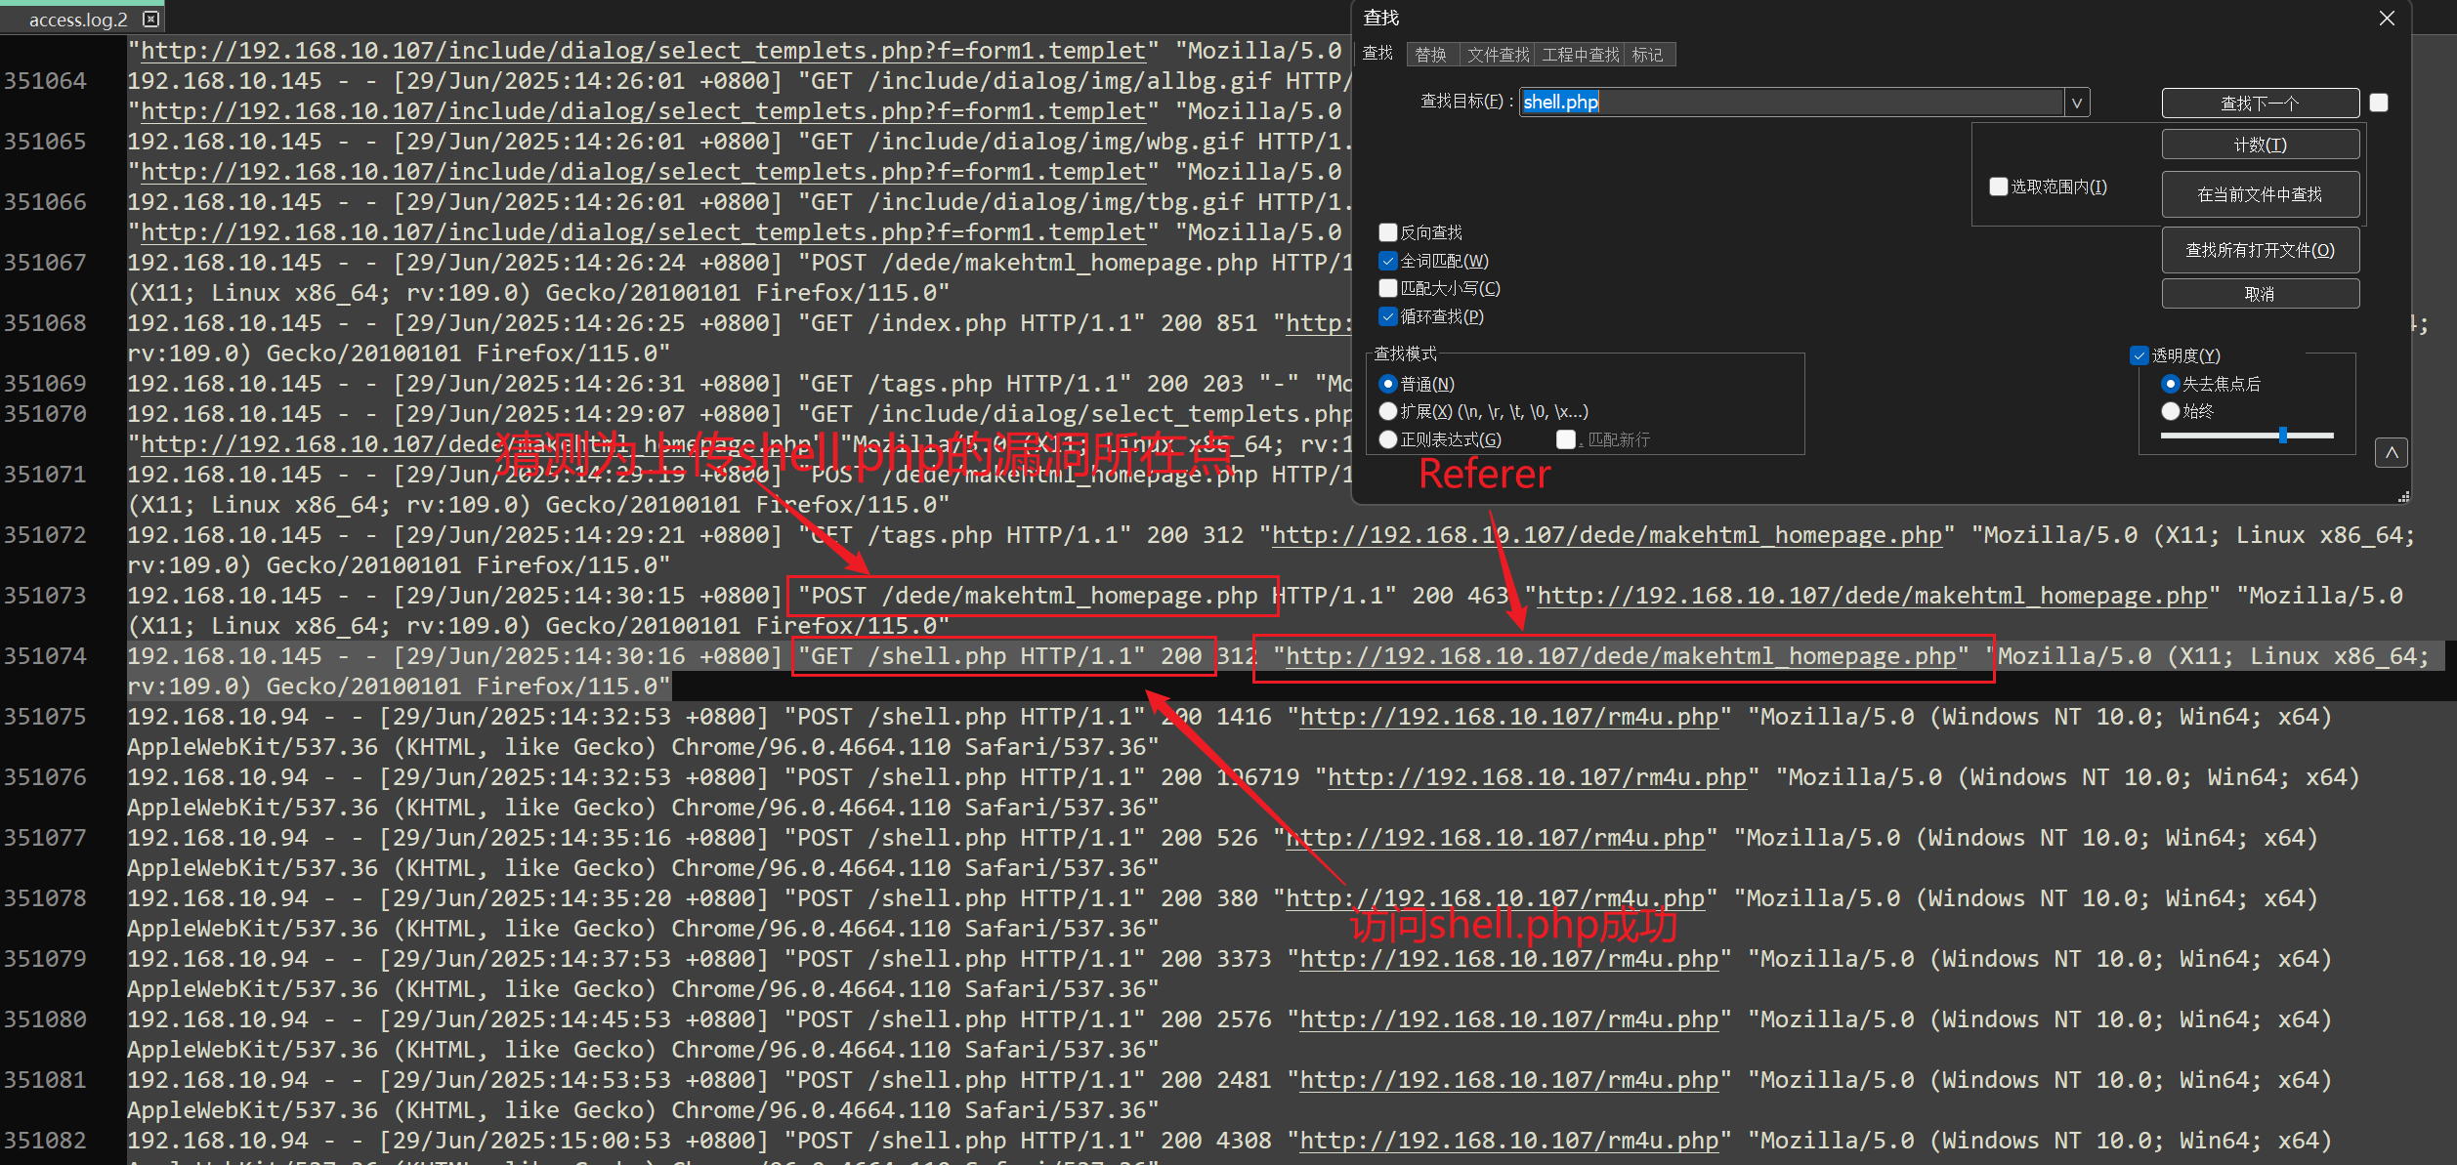Adjust the transparency slider handle
The width and height of the screenshot is (2457, 1165).
pos(2283,436)
